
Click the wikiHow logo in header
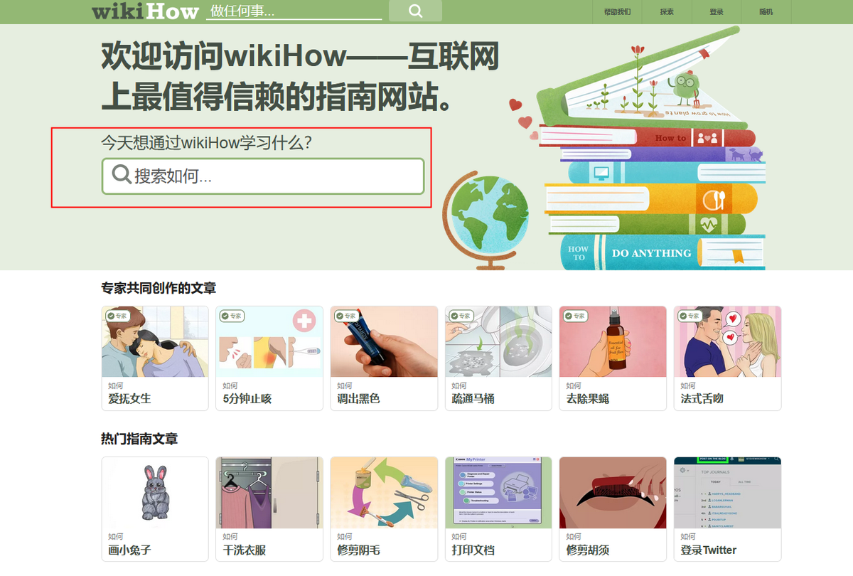pyautogui.click(x=146, y=11)
